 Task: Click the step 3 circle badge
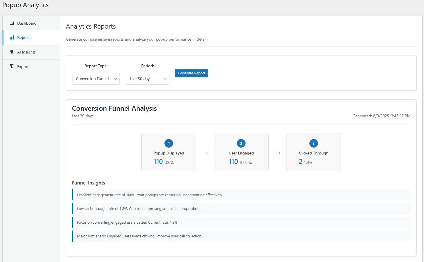coord(313,143)
